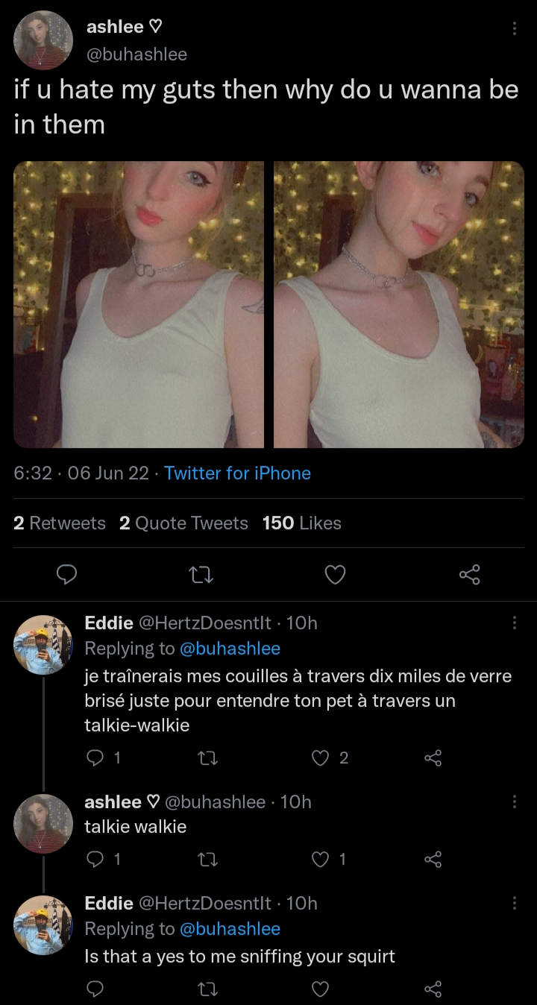Share Eddie's first reply

(x=433, y=758)
